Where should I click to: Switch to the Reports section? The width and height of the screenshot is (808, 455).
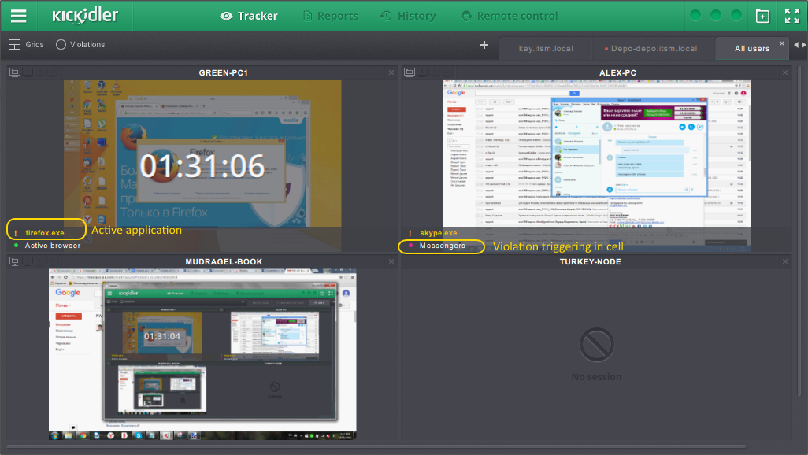tap(330, 16)
